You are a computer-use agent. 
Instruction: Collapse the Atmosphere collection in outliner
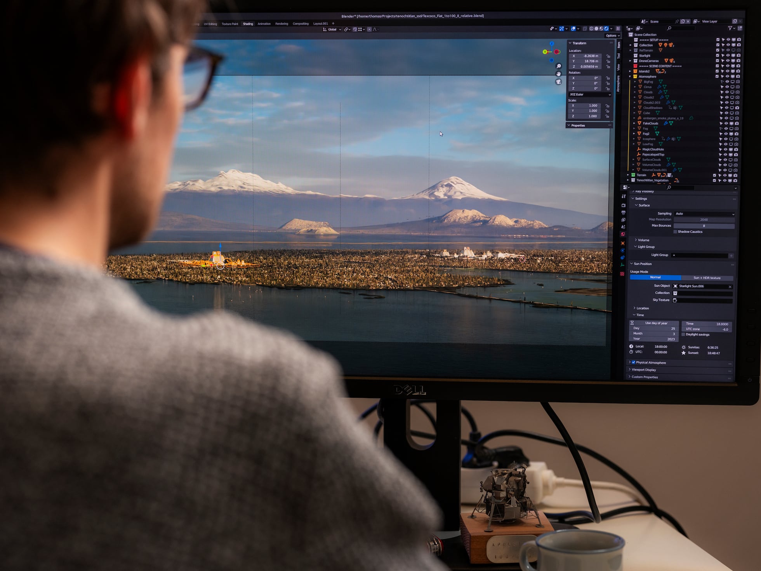pos(631,77)
